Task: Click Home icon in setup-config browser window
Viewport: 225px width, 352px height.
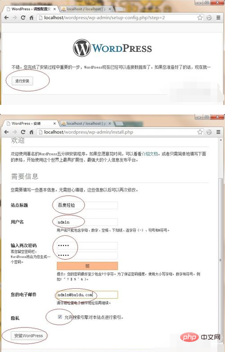Action: (31, 18)
